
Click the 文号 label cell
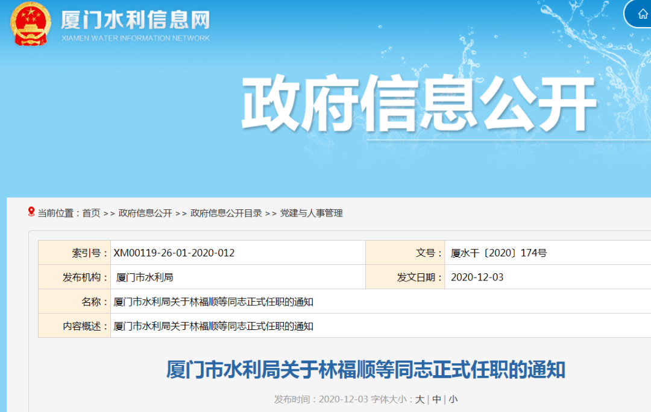point(405,253)
